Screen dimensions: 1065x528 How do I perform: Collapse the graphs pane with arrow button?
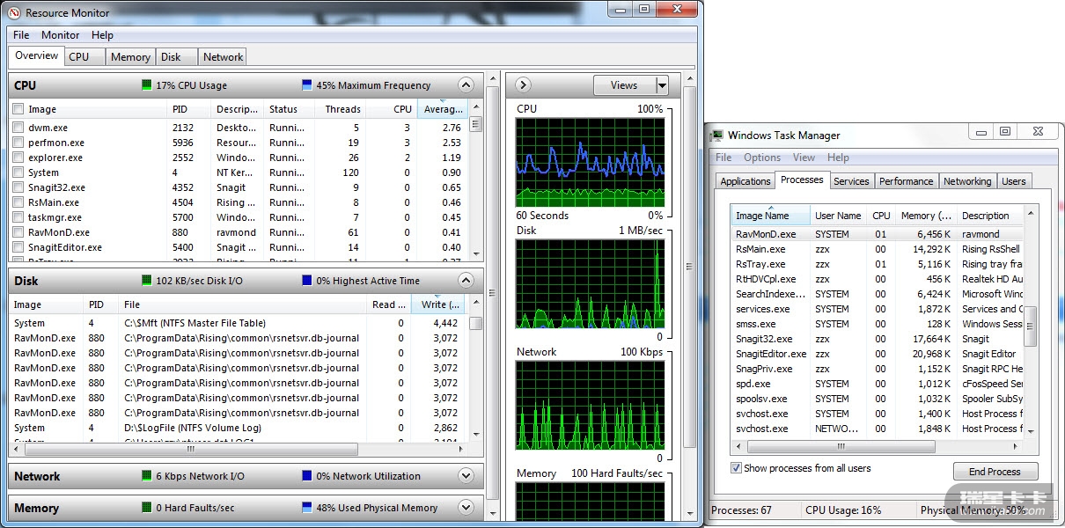[523, 85]
